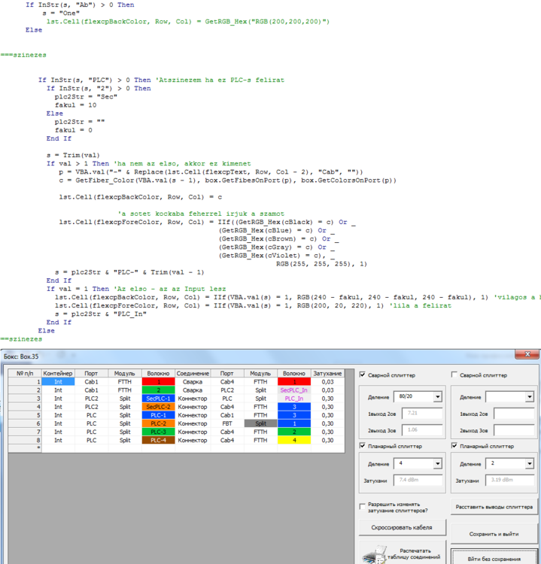Expand the Деление dropdown showing value 4
This screenshot has height=564, width=541.
(x=437, y=464)
